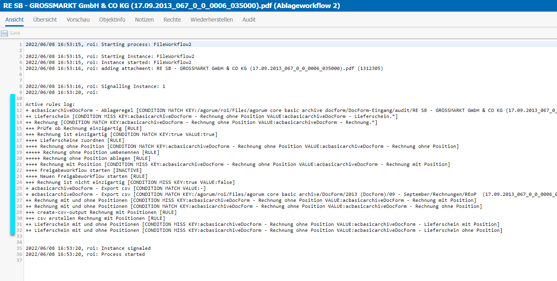
Task: Show the Rechte tab
Action: 172,20
